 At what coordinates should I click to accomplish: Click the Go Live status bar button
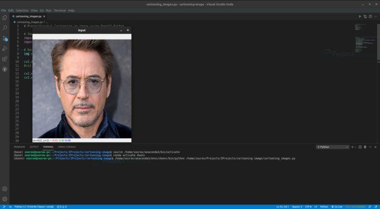pos(337,207)
